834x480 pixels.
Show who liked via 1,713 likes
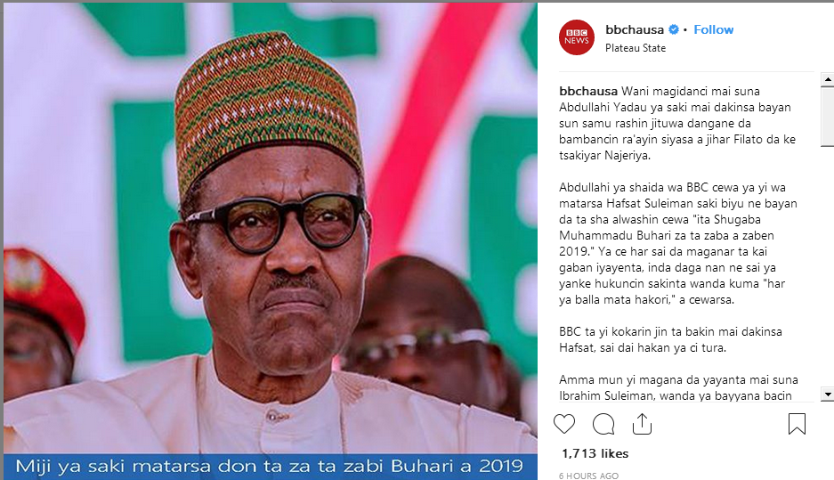tap(595, 453)
